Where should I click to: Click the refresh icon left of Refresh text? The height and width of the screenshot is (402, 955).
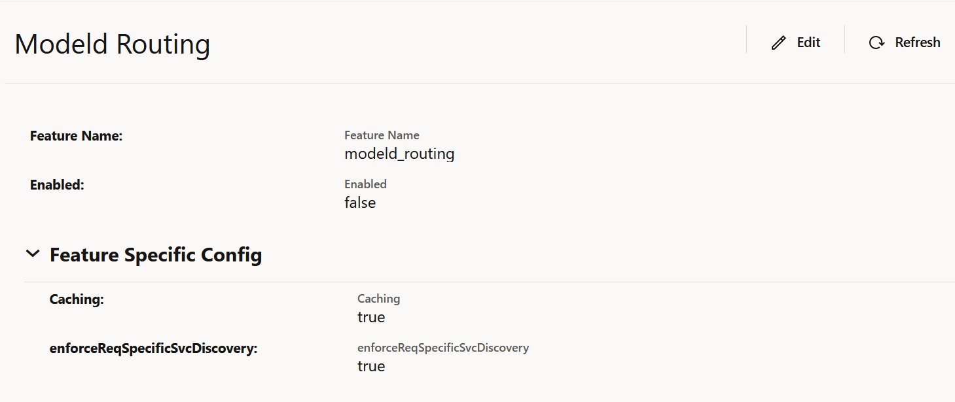tap(875, 42)
